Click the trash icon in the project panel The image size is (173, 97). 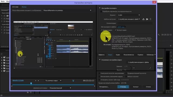(x=31, y=92)
